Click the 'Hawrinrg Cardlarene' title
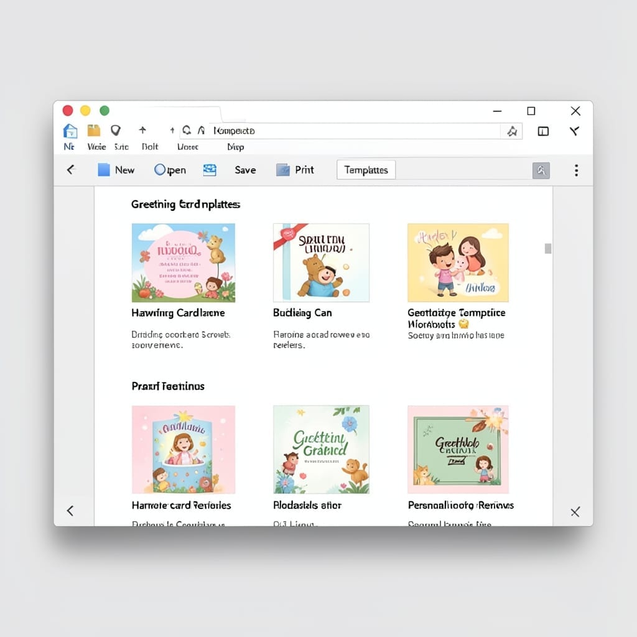 (x=178, y=313)
